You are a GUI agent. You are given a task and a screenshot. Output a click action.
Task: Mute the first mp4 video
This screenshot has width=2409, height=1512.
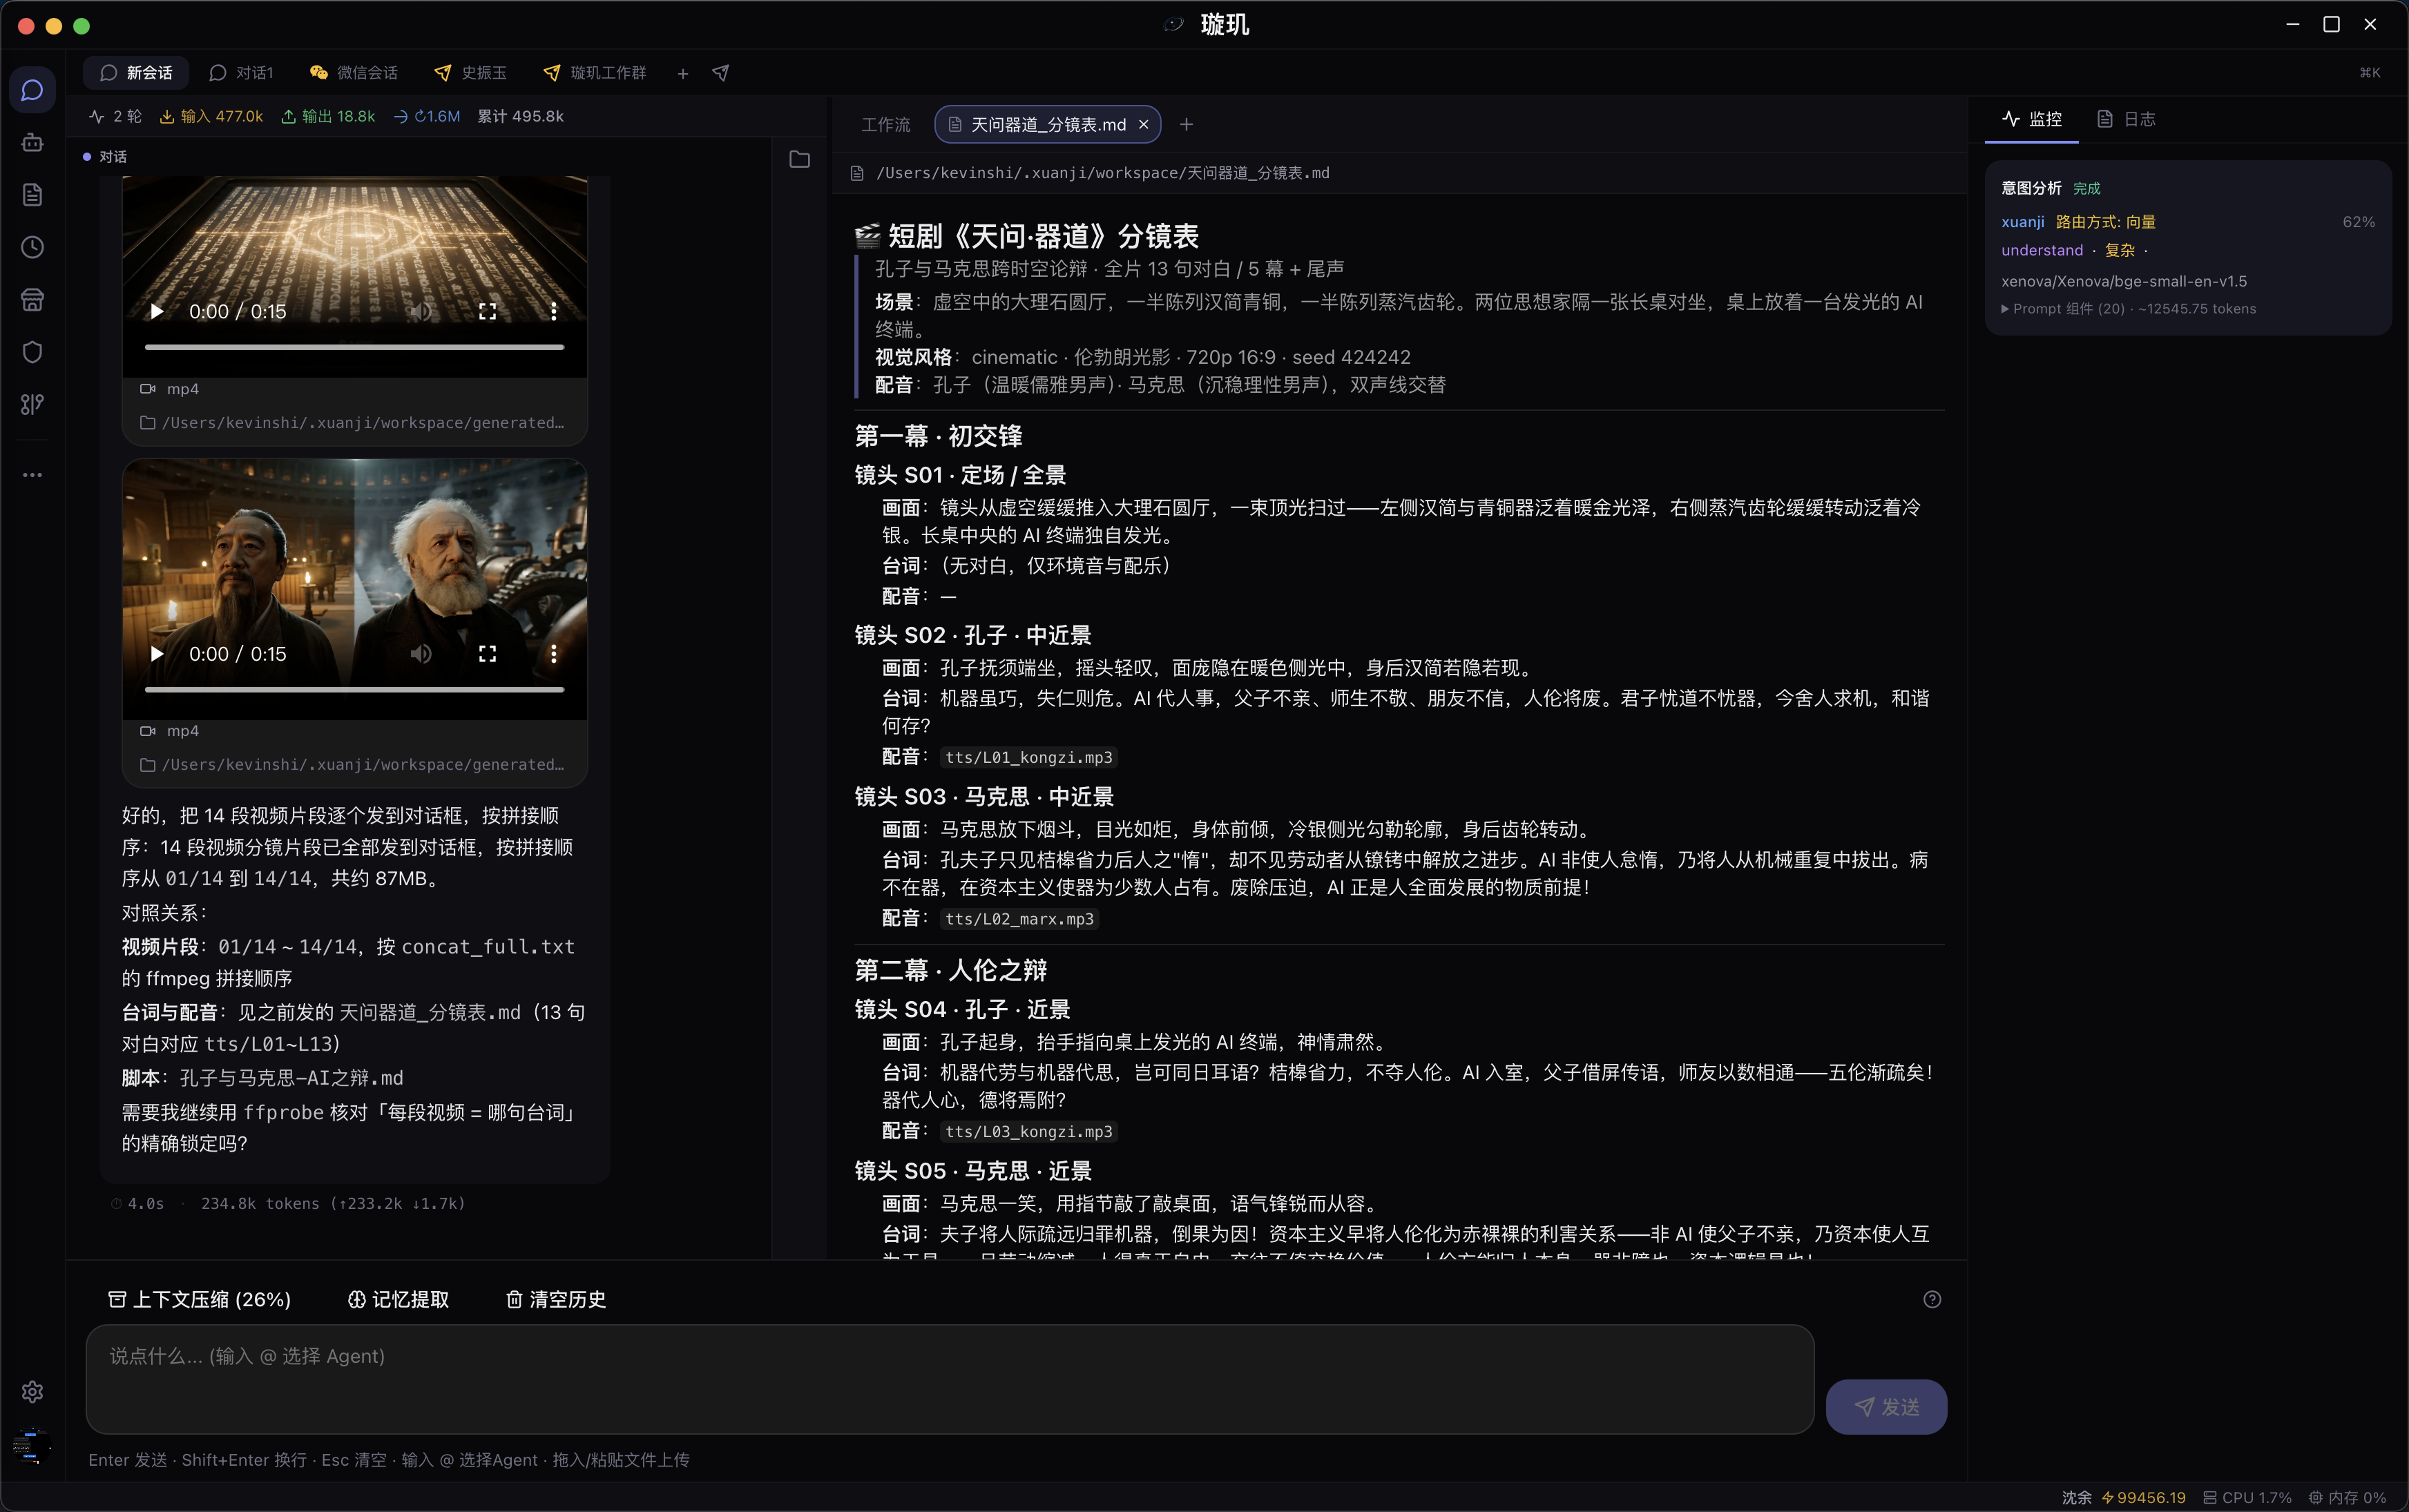coord(421,311)
